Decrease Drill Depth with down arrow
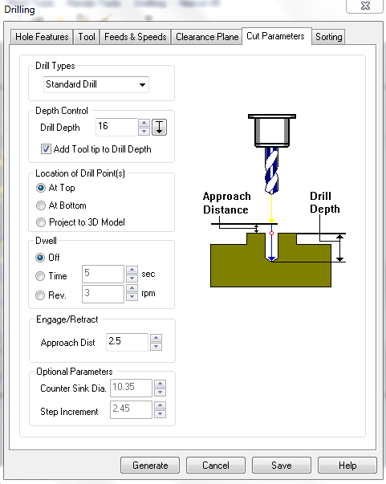 pyautogui.click(x=144, y=131)
